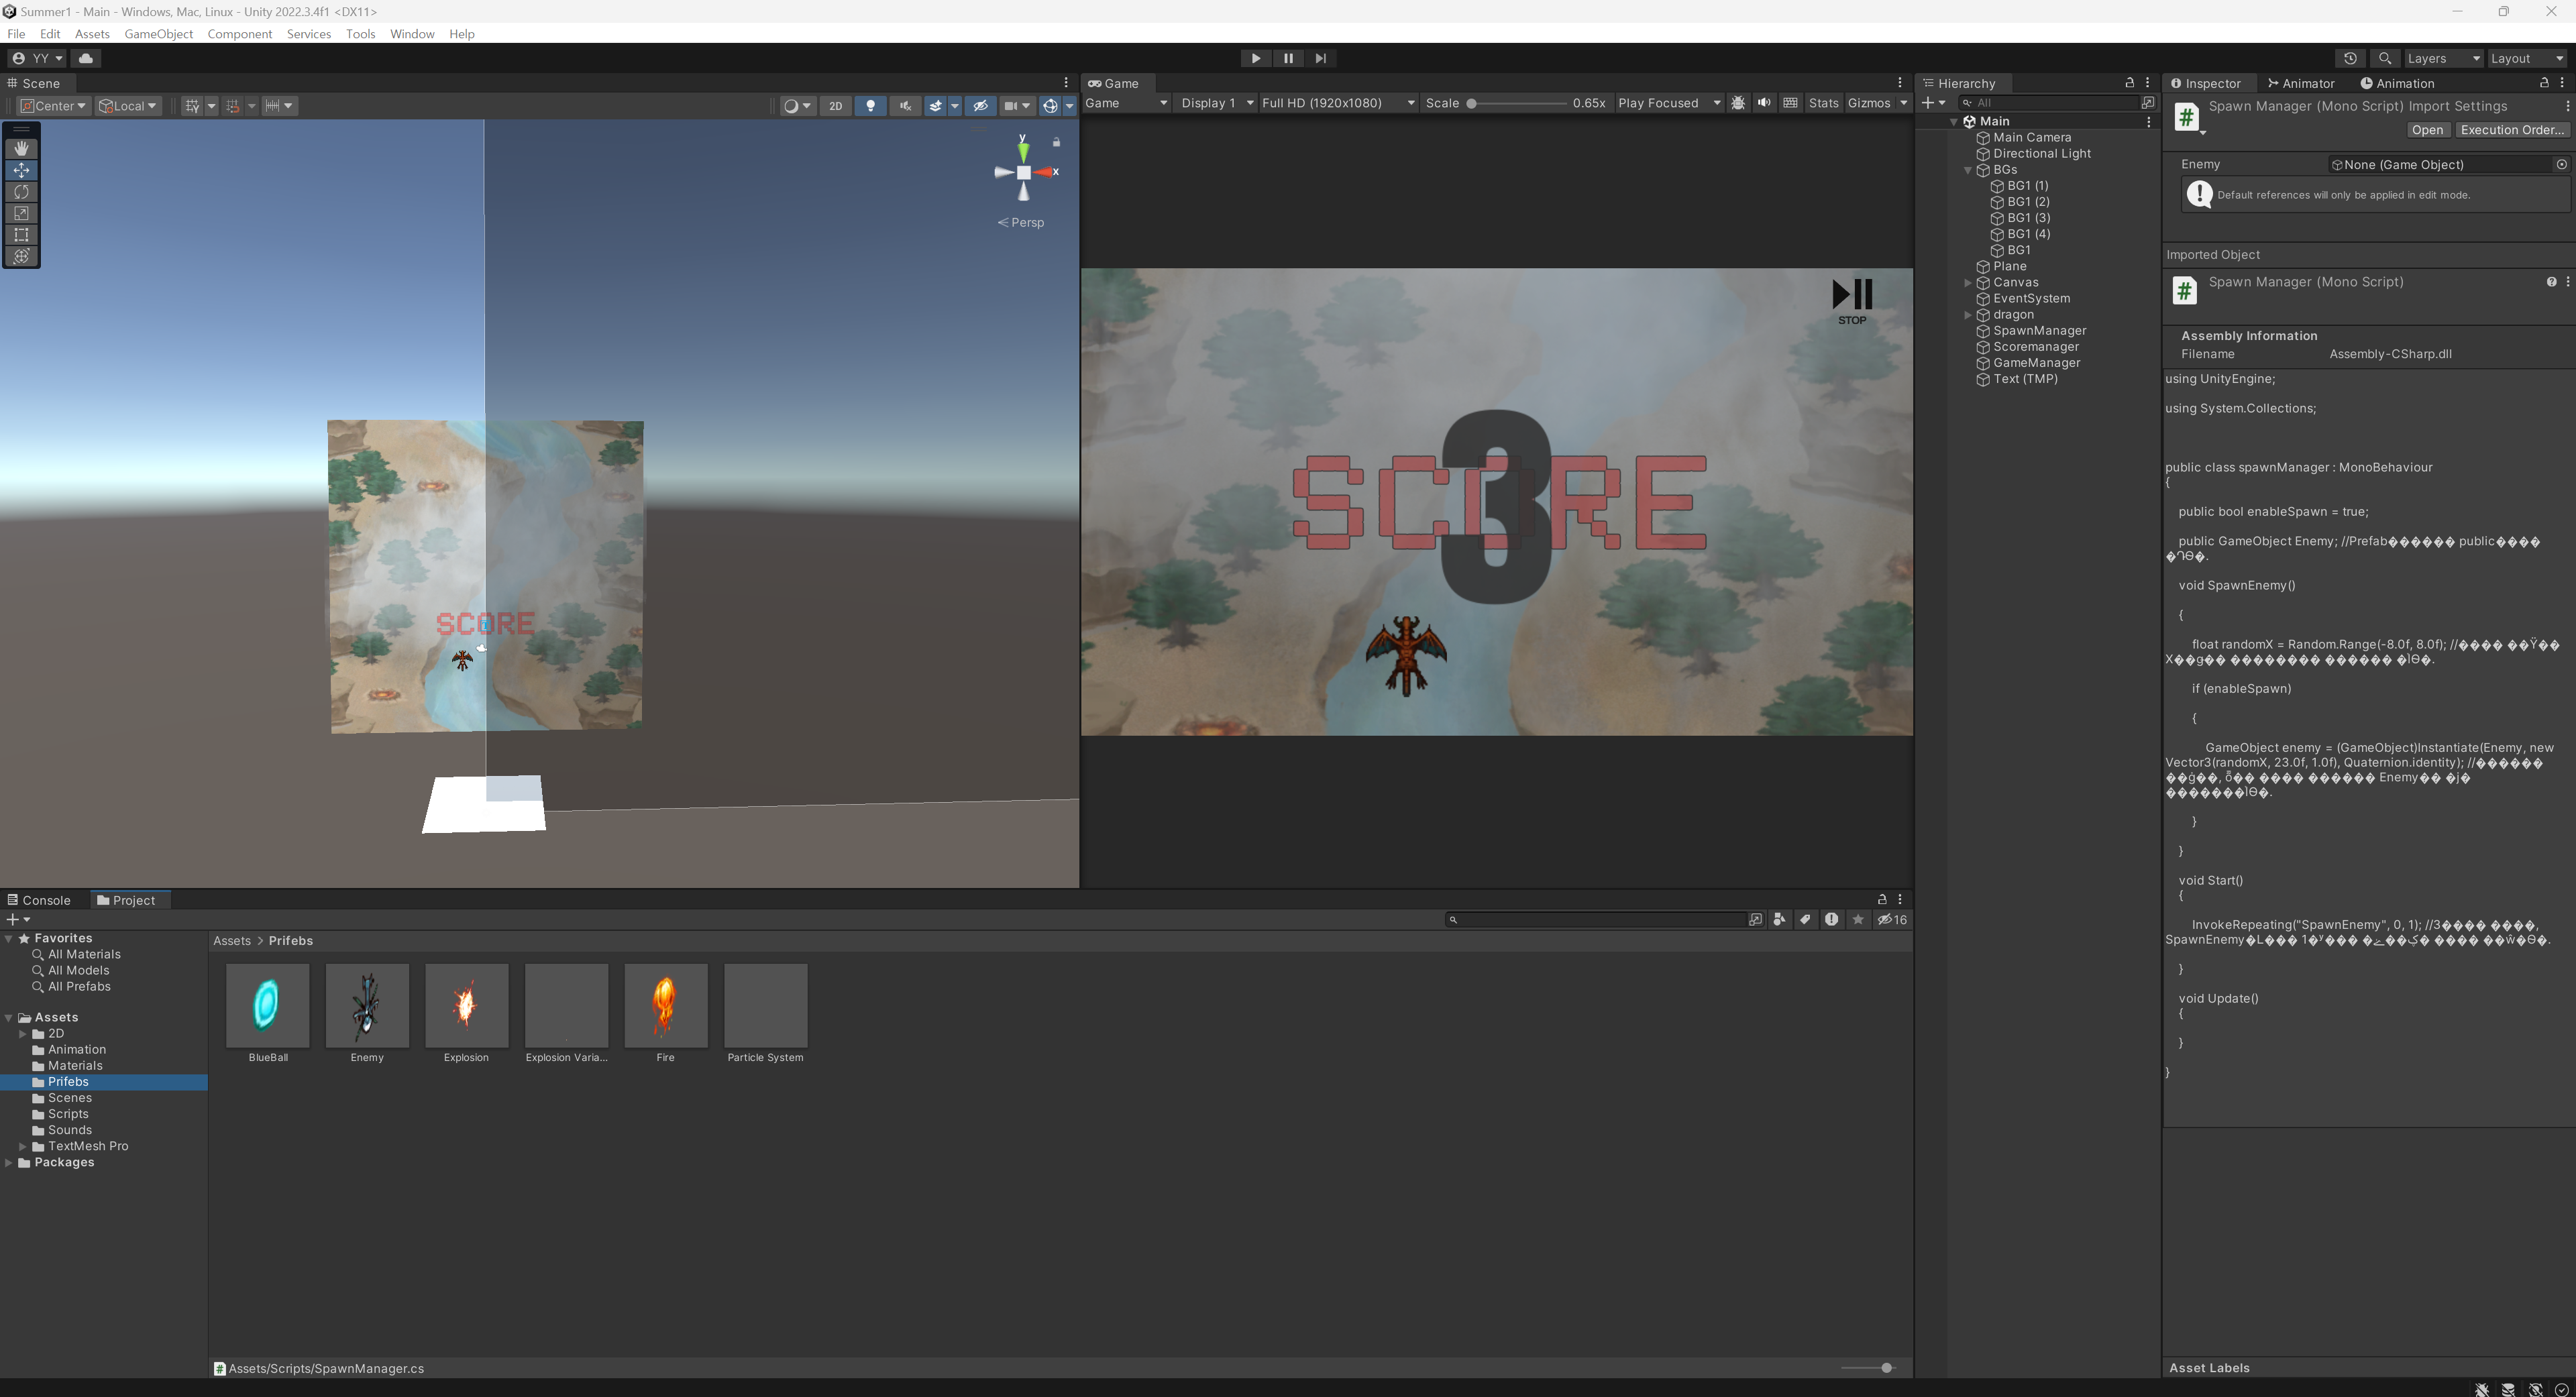Expand the Canvas object in Hierarchy
This screenshot has height=1397, width=2576.
point(1968,283)
